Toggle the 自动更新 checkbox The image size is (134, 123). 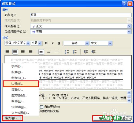(x=42, y=107)
